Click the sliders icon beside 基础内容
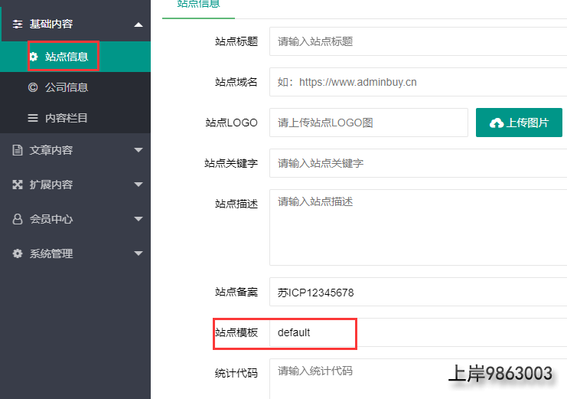 tap(18, 25)
